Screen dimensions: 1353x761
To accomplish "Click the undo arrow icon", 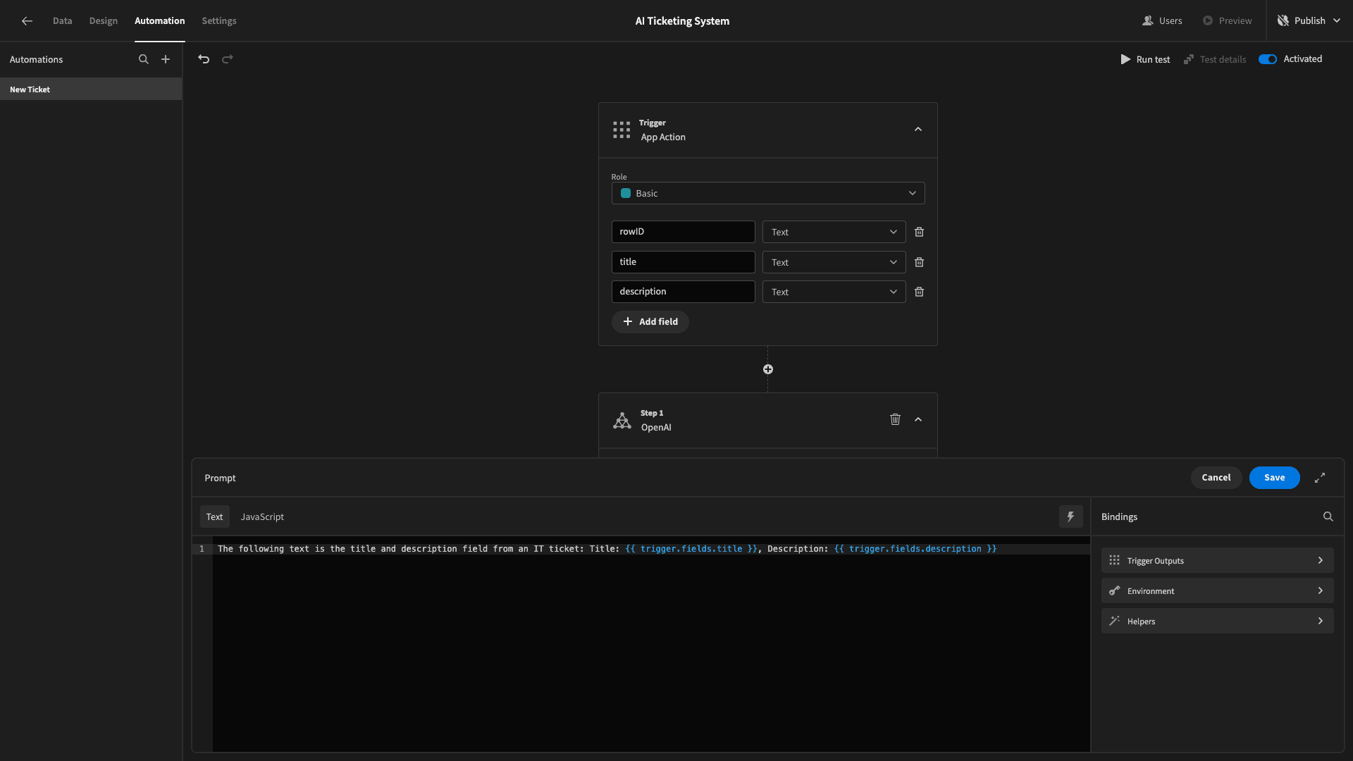I will [x=204, y=59].
